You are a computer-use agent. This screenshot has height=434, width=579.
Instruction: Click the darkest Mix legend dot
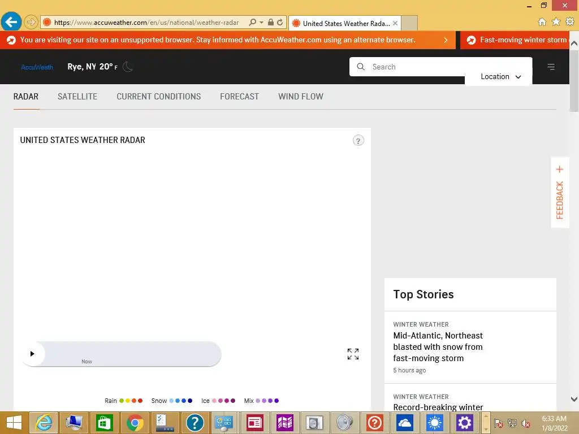click(x=276, y=401)
